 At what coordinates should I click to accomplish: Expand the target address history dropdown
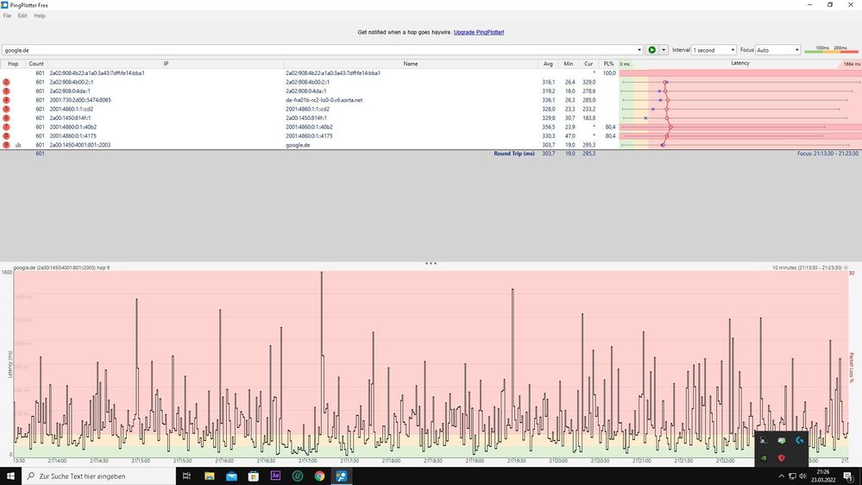coord(639,50)
